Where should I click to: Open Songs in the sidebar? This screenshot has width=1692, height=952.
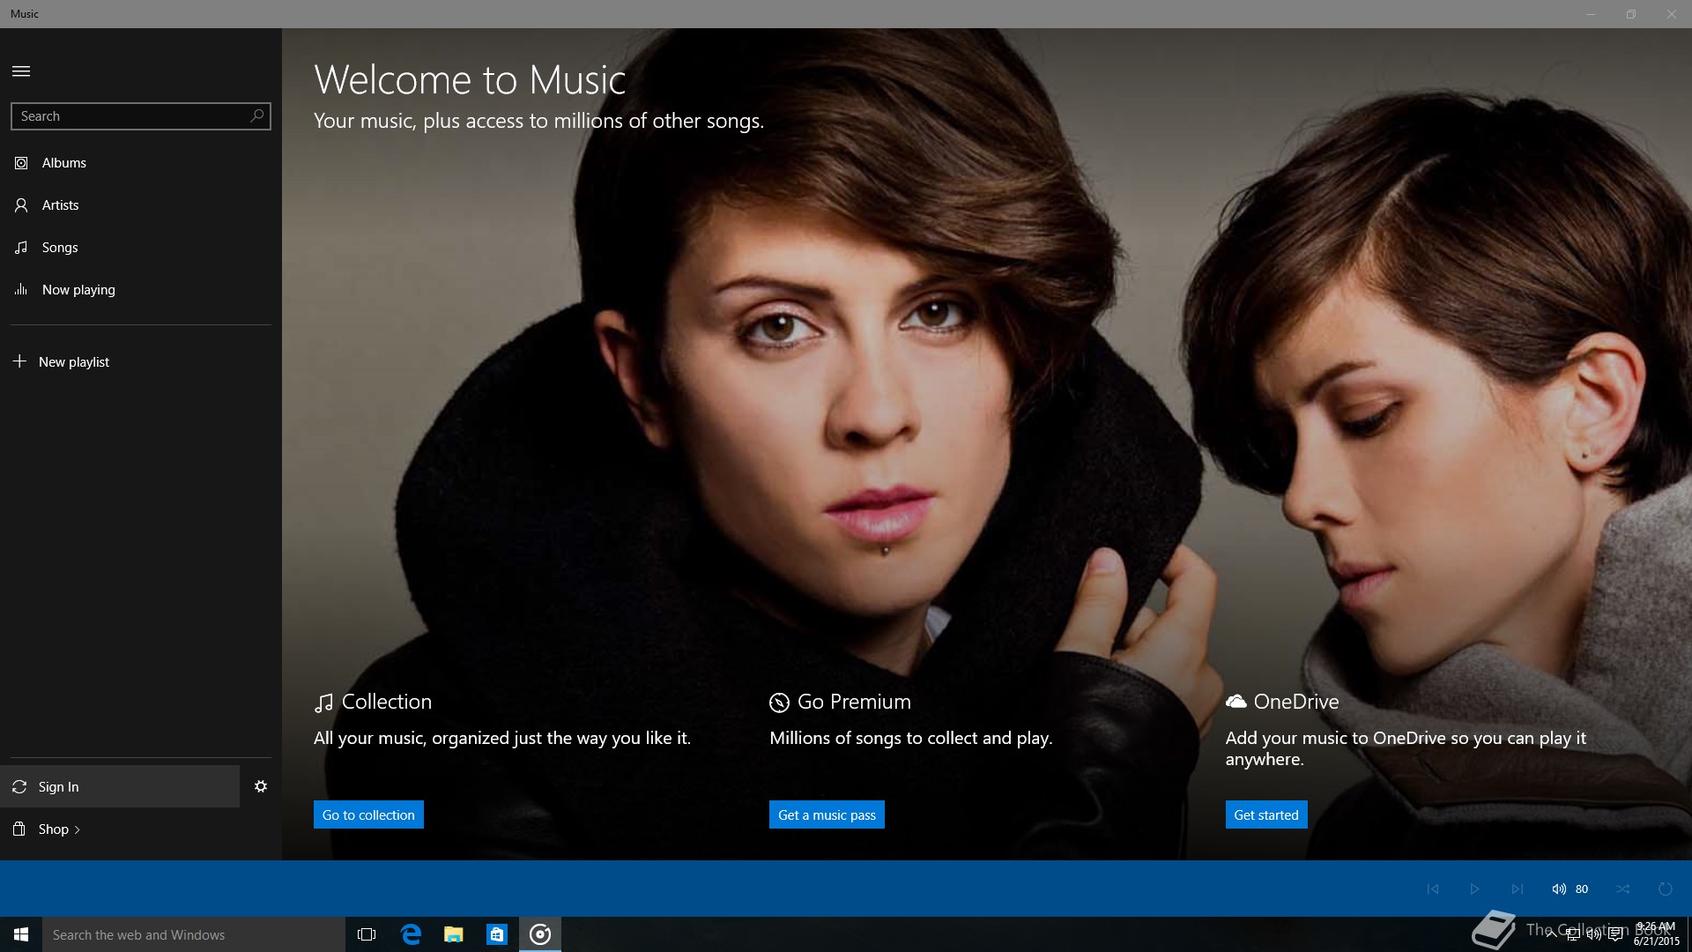click(x=141, y=248)
